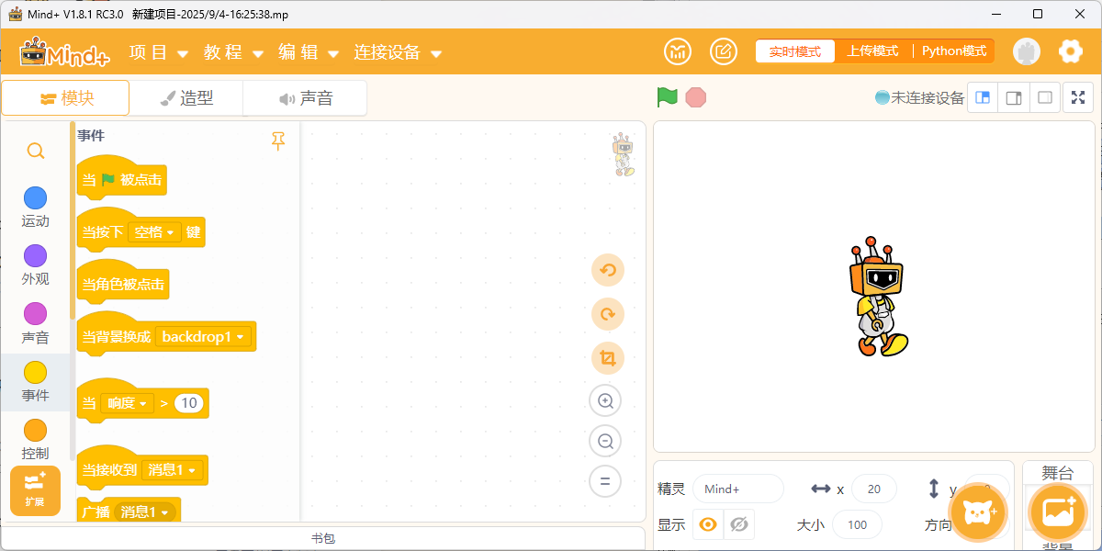Screen dimensions: 1102x551
Task: Zoom out the script workspace
Action: pyautogui.click(x=605, y=441)
